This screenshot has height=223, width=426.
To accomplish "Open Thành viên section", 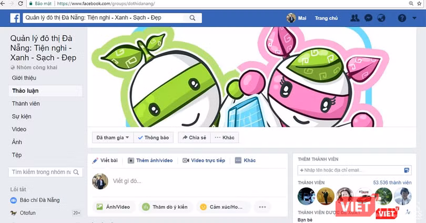I will tap(26, 104).
